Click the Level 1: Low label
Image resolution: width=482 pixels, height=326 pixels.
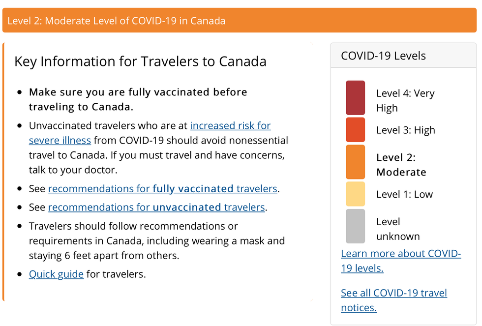404,194
